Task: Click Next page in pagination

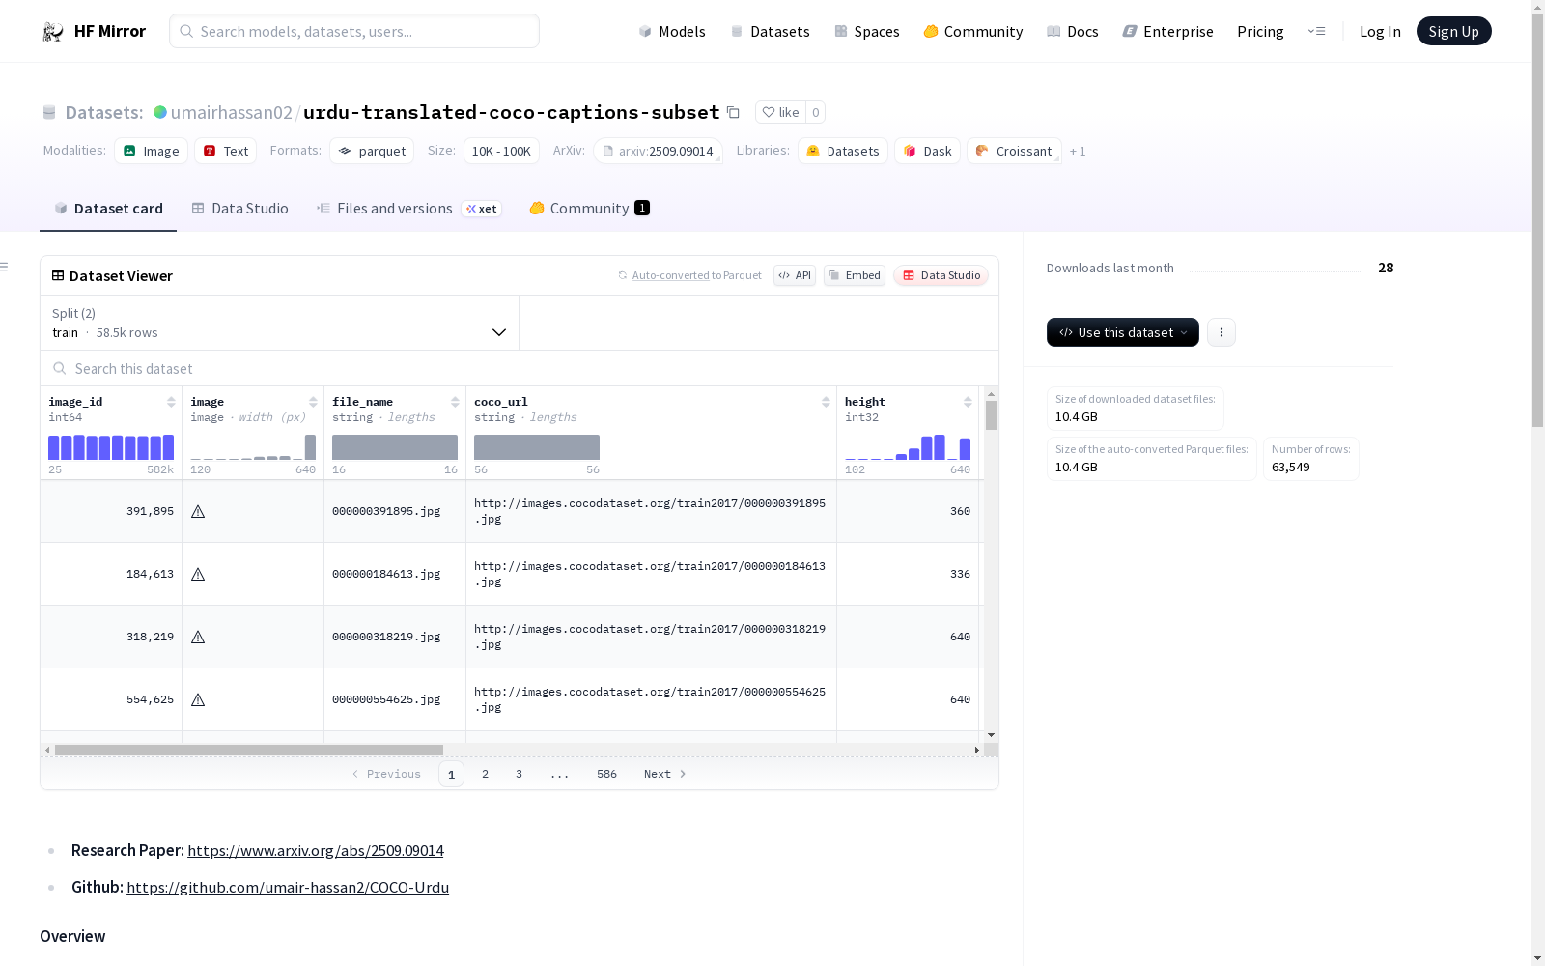Action: (665, 774)
